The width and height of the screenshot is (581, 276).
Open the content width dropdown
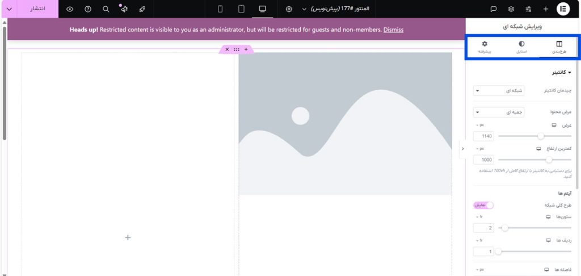[499, 112]
